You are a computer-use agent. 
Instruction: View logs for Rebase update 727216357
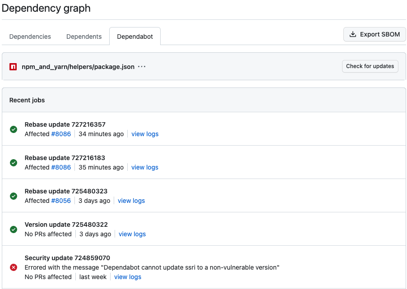[145, 134]
